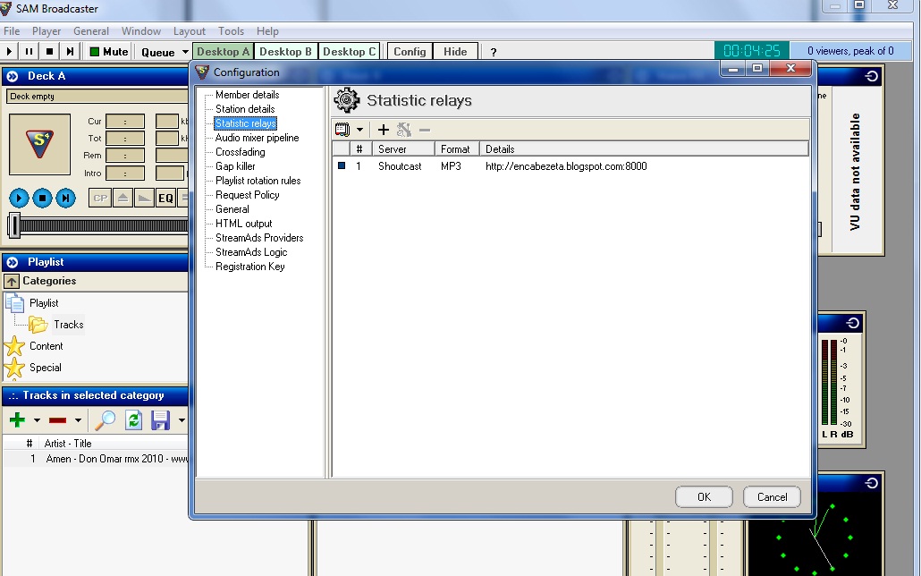Collapse the Deck A panel chevron
The image size is (921, 576).
13,76
